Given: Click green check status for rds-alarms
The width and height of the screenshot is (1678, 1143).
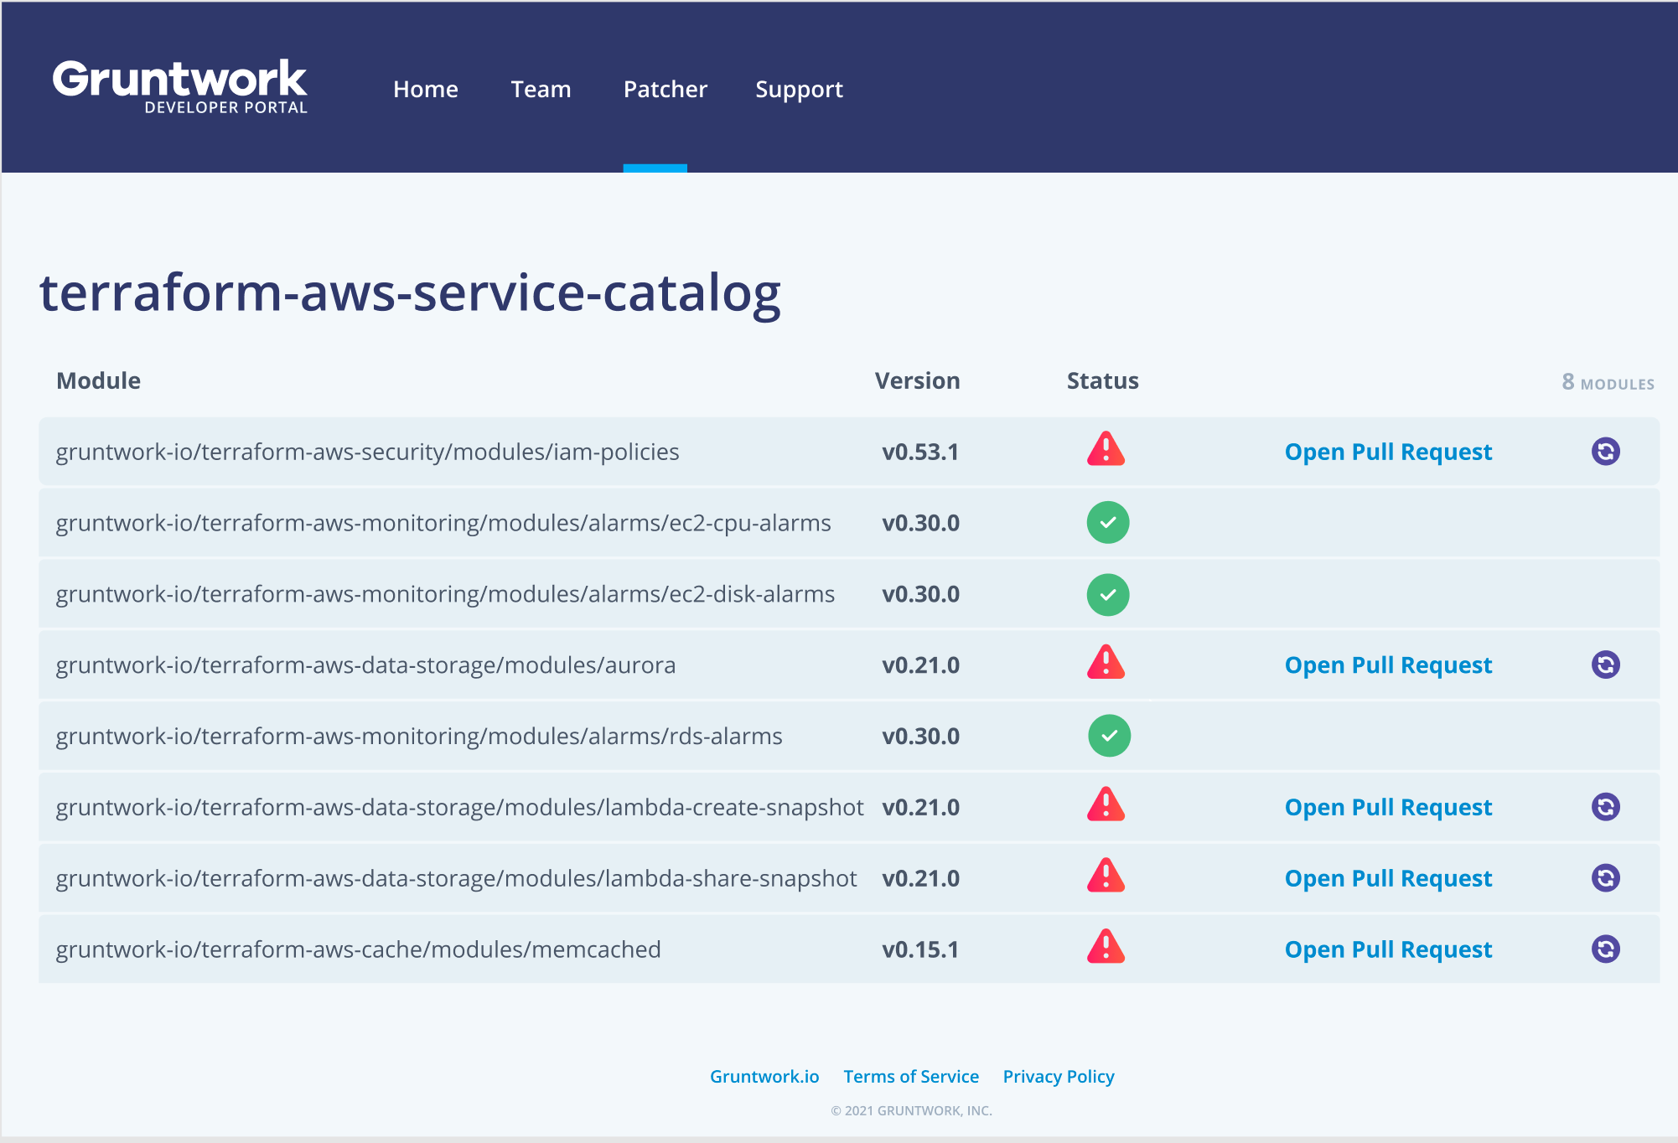Looking at the screenshot, I should pos(1109,736).
